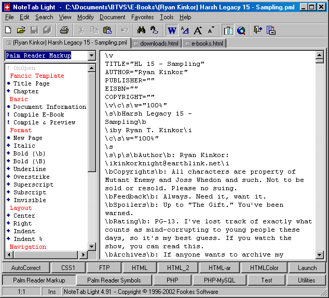Screen dimensions: 329x298
Task: Open the Modify menu
Action: [86, 17]
